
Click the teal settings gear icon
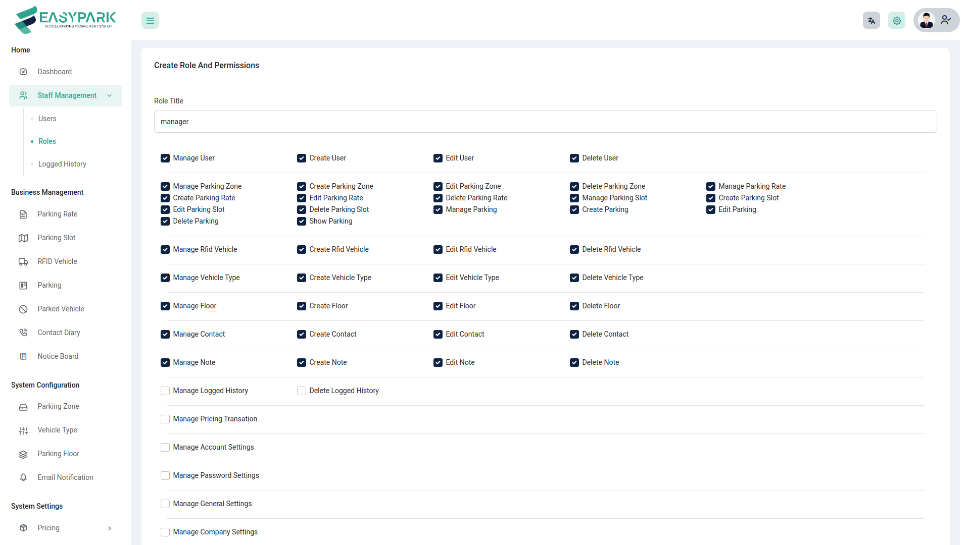pyautogui.click(x=896, y=21)
